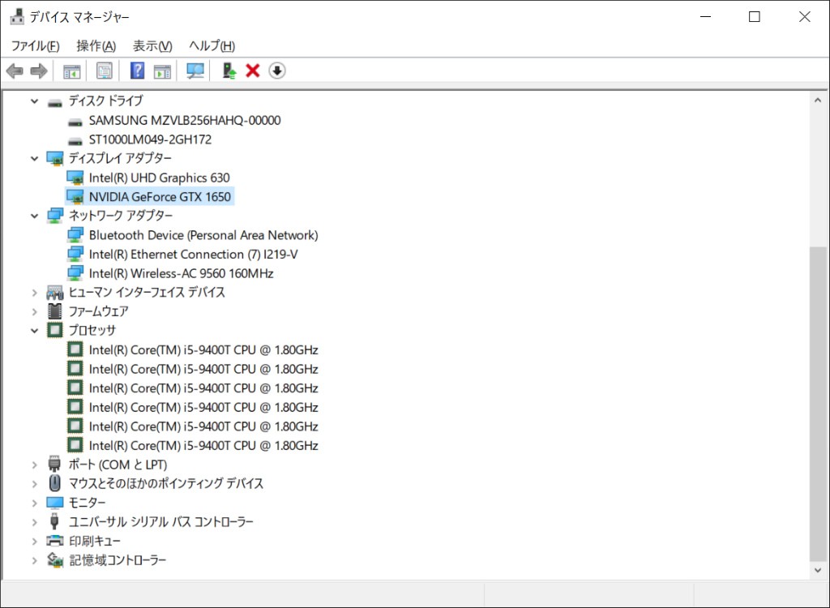
Task: Click the show/hide console tree icon
Action: click(x=72, y=71)
